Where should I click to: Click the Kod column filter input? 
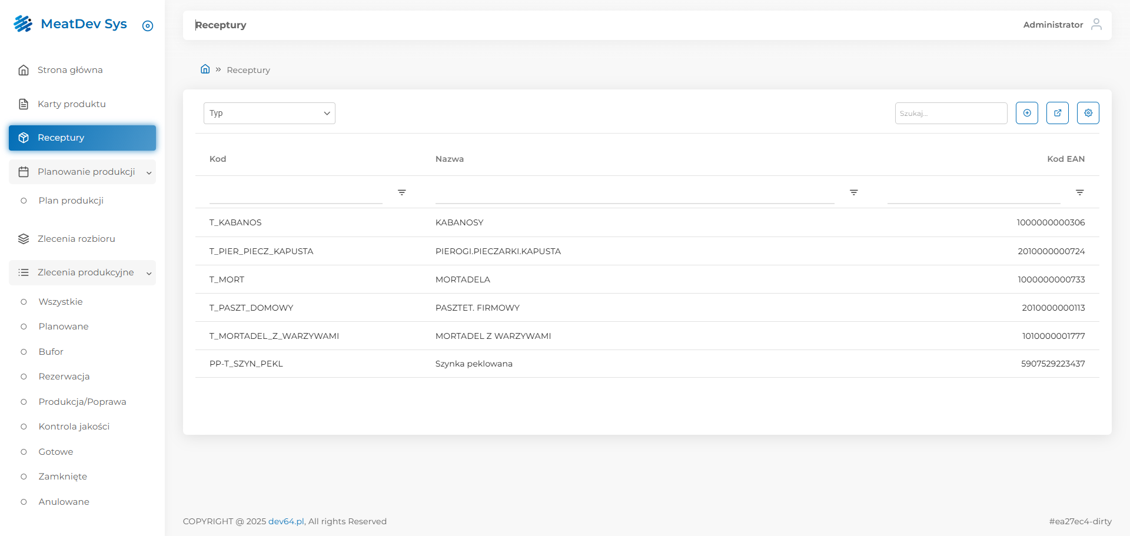pos(295,194)
